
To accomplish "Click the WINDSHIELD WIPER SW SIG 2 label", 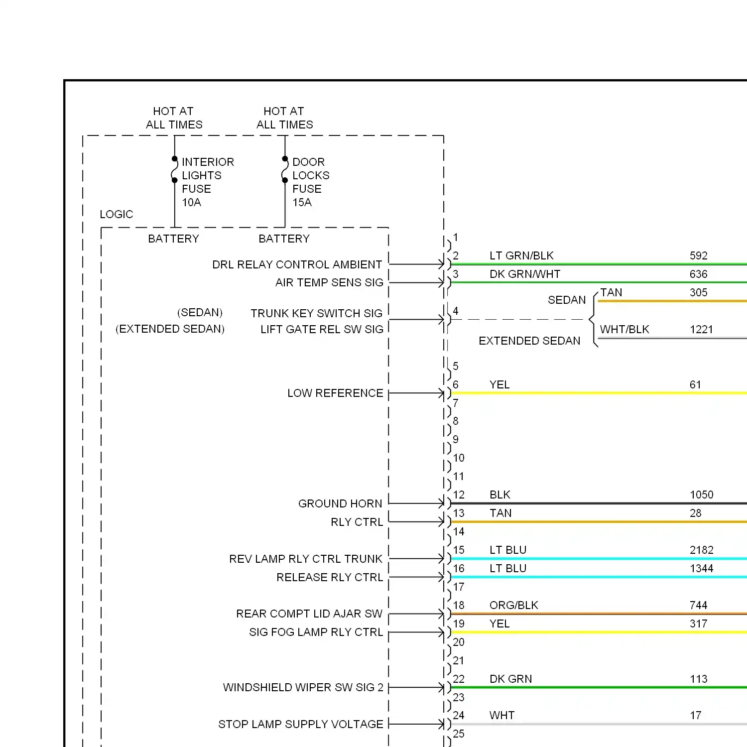I will tap(303, 687).
